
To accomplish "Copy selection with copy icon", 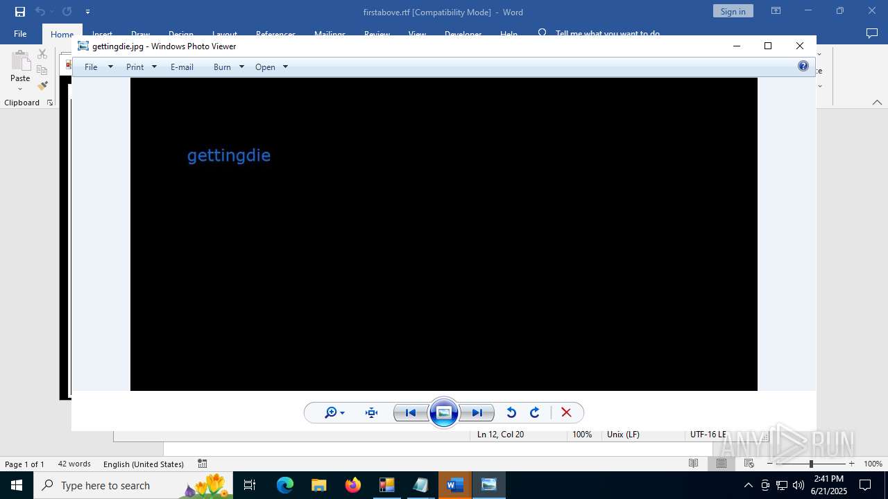I will click(42, 70).
